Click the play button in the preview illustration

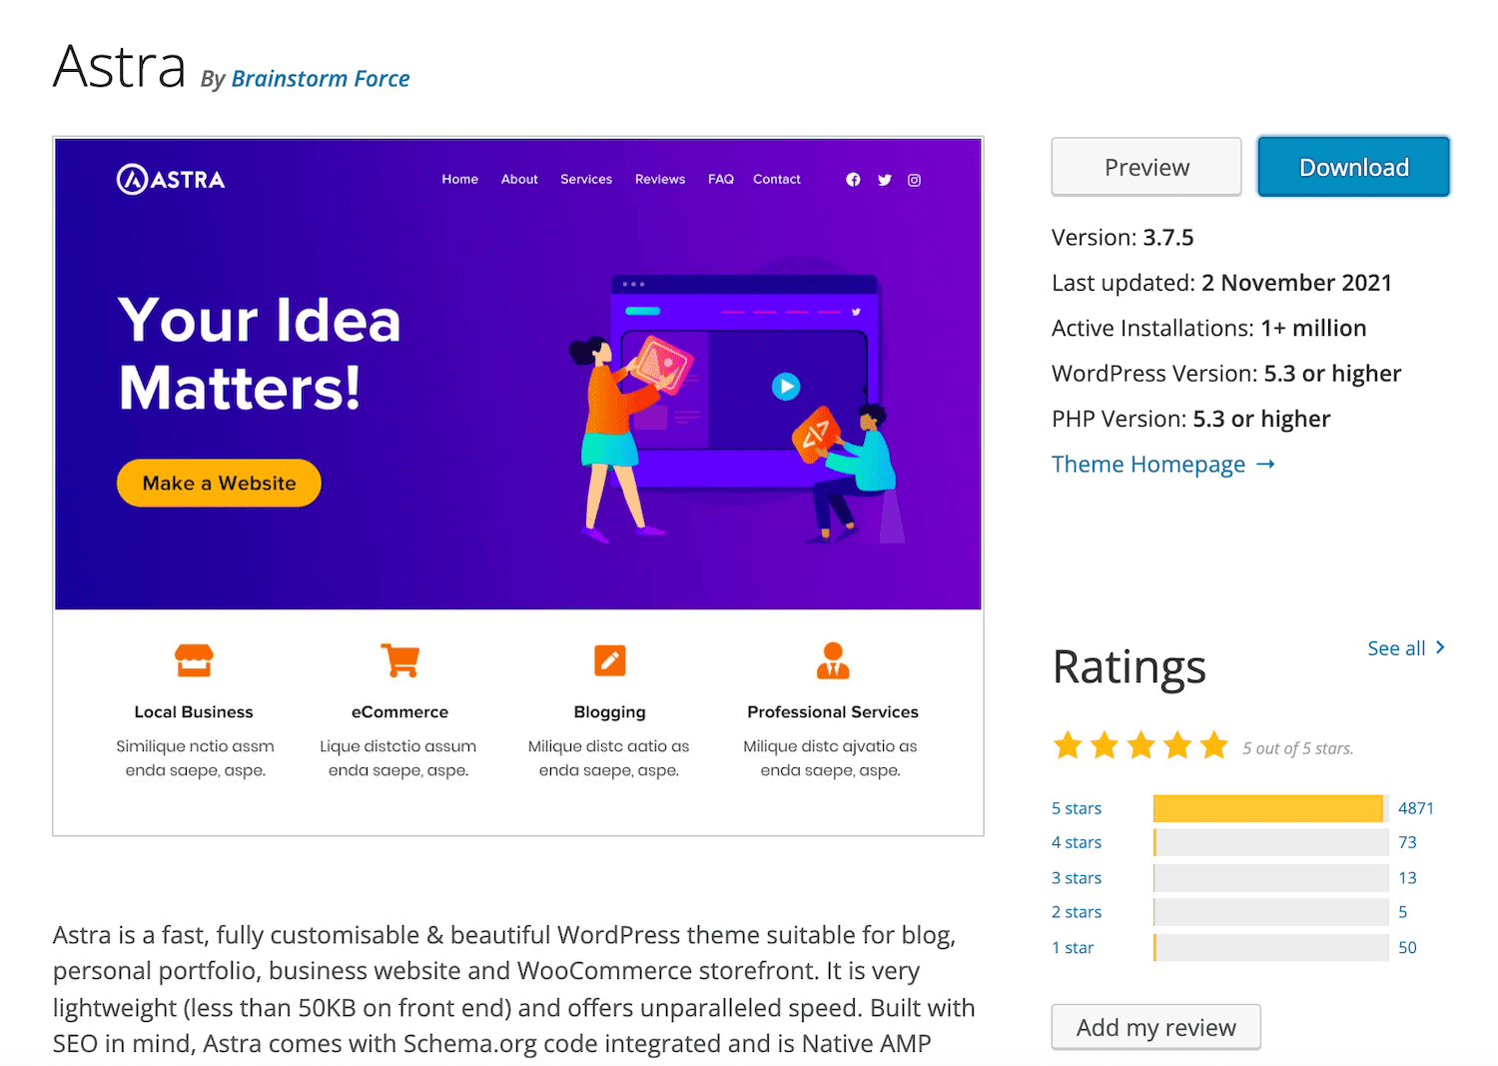pyautogui.click(x=785, y=387)
